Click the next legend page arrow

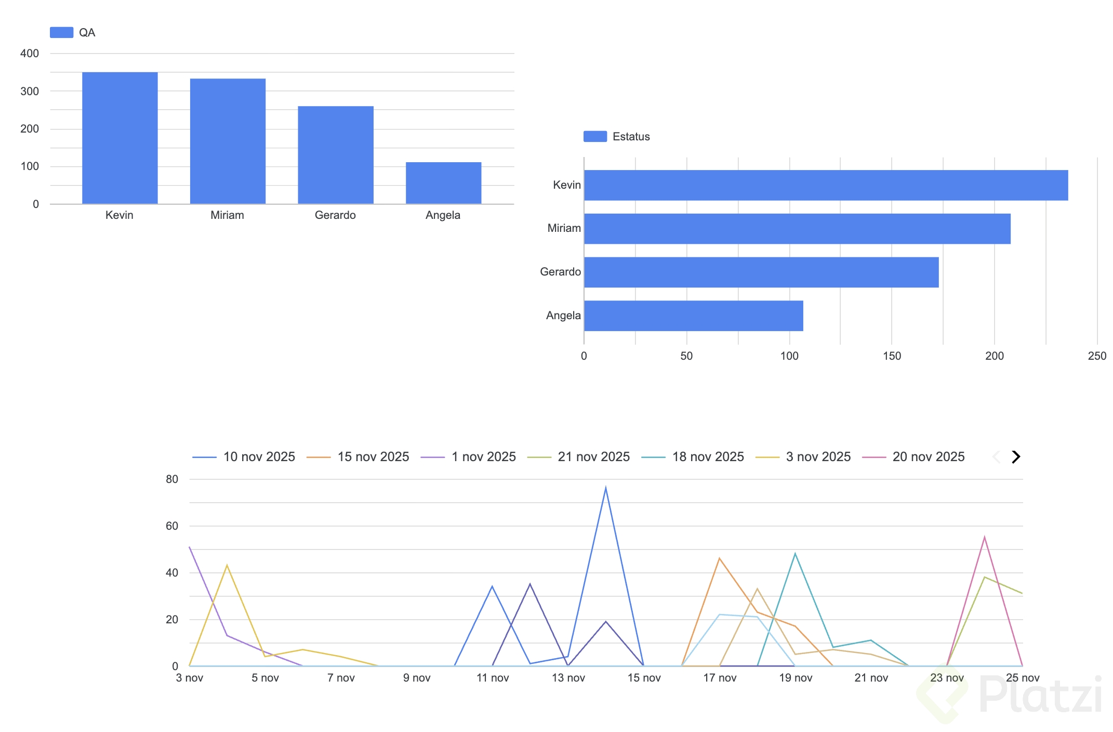click(1016, 457)
